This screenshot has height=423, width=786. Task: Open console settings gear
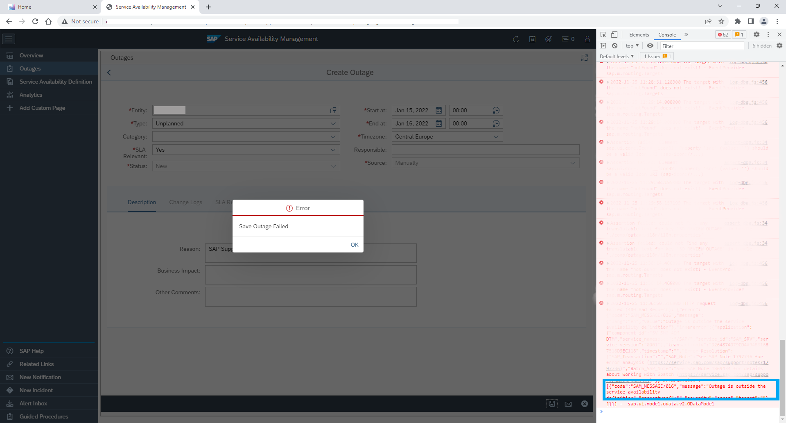point(779,46)
